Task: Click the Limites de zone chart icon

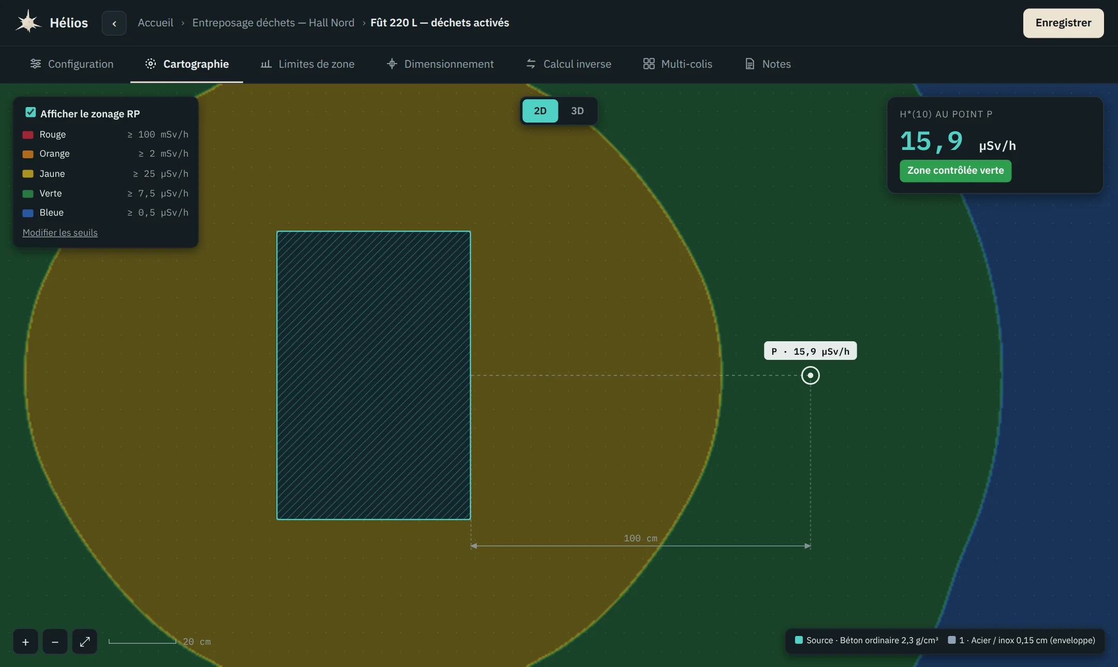Action: (266, 64)
